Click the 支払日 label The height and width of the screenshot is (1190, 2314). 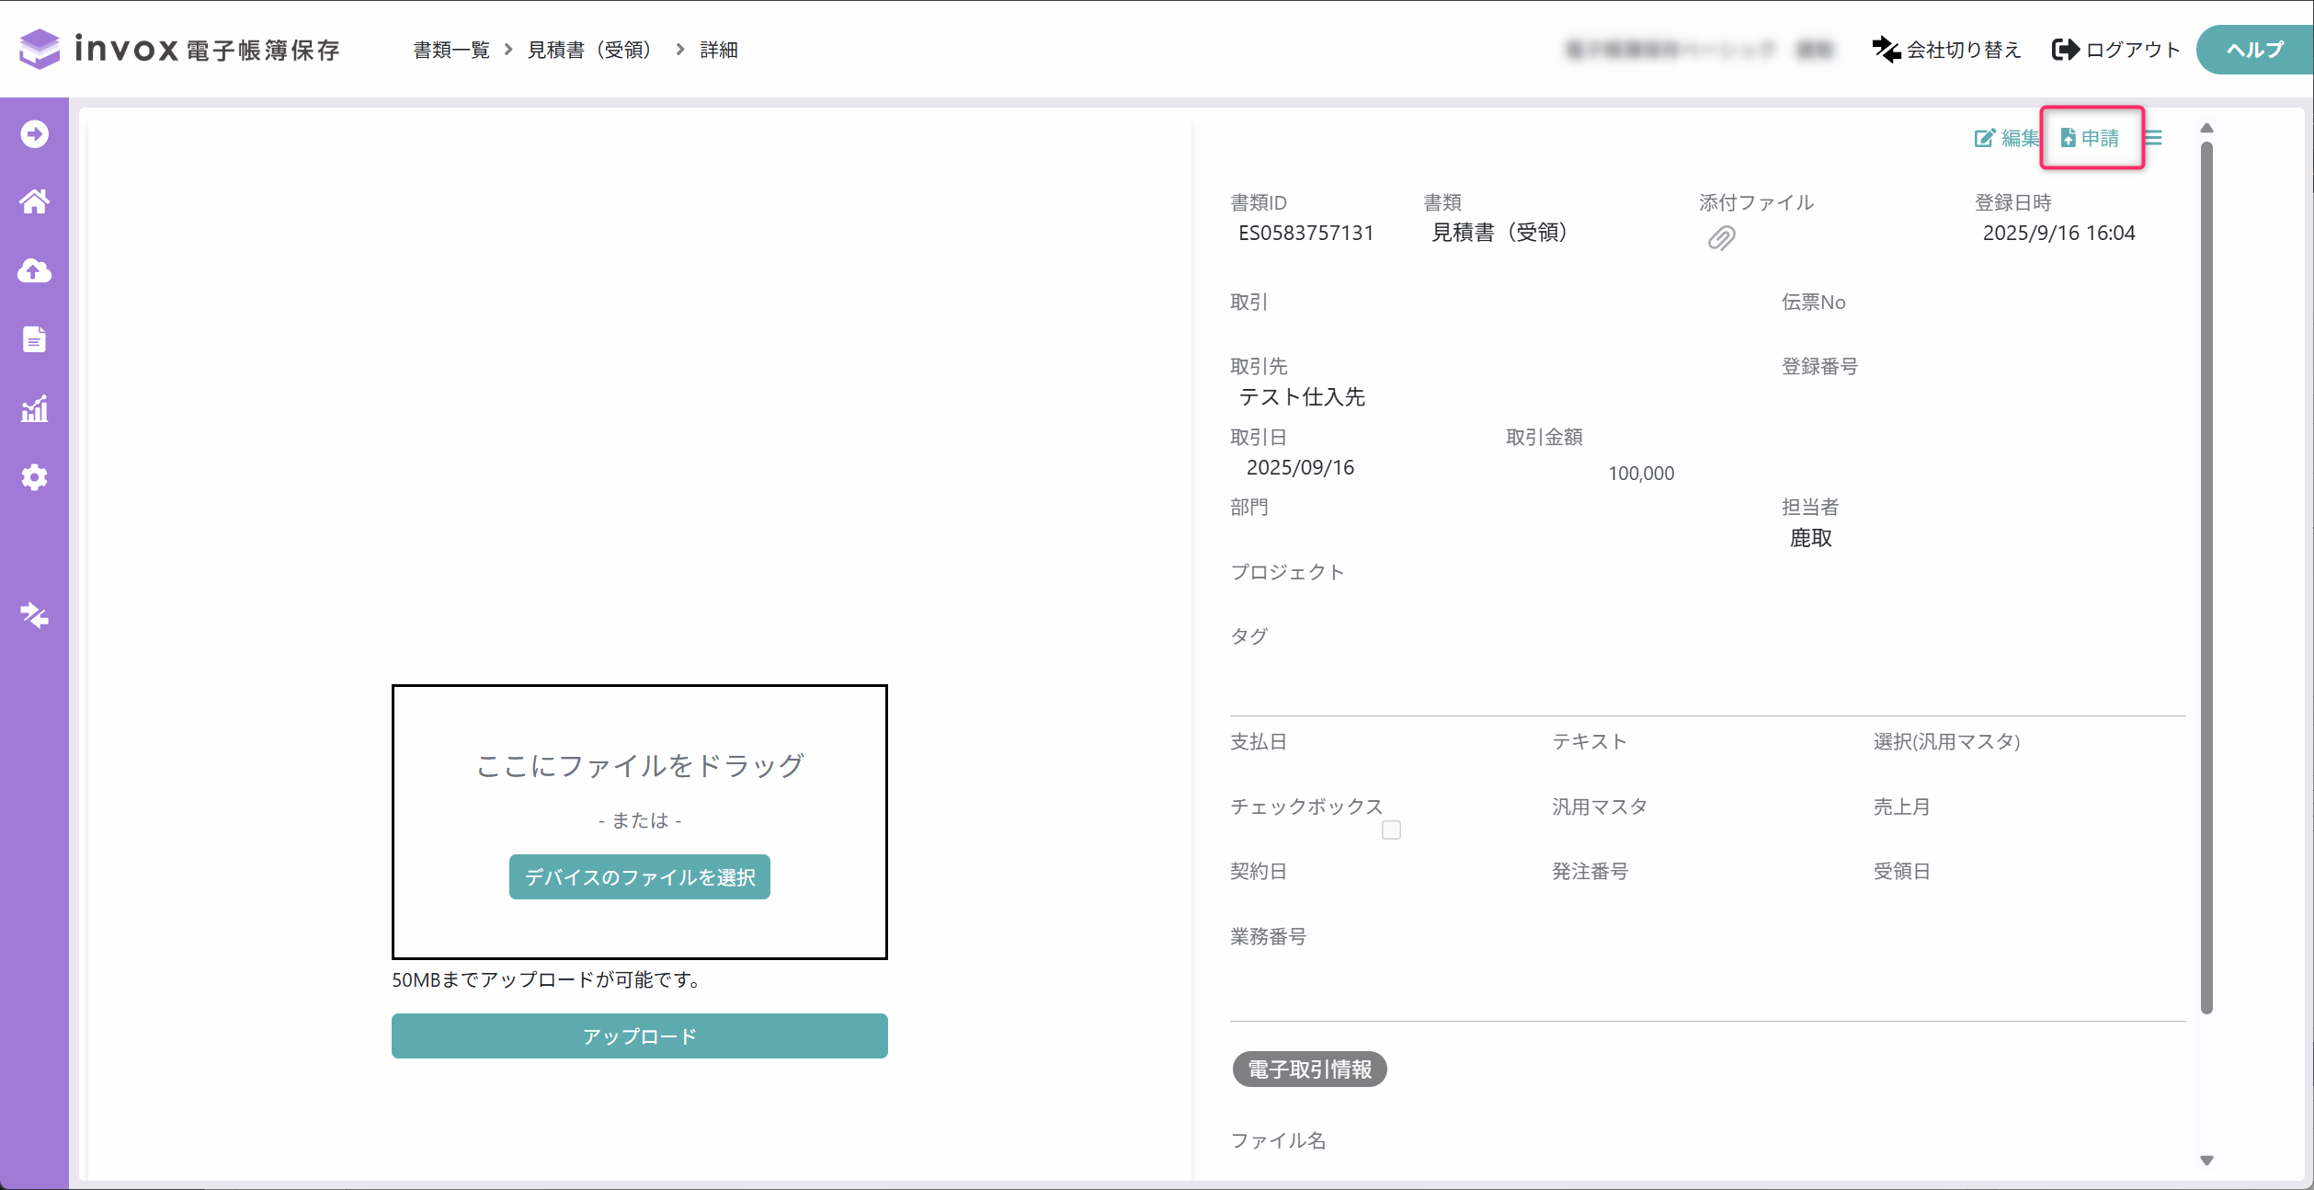(x=1258, y=741)
